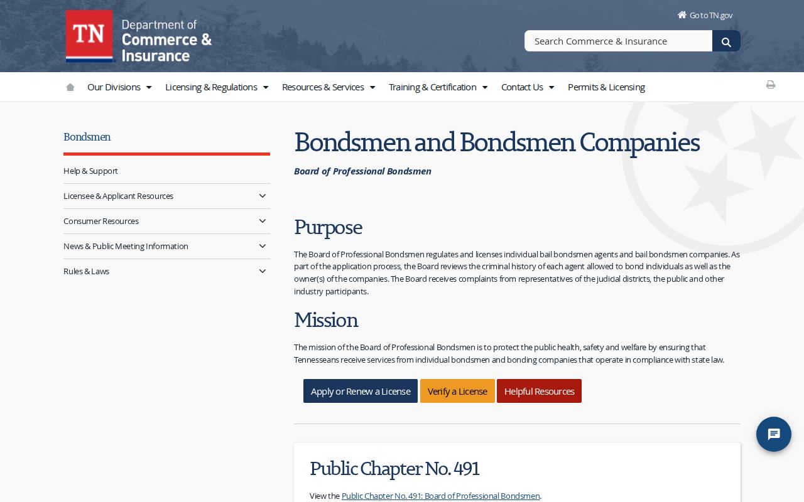Click the TN Department of Commerce & Insurance logo
Screen dimensions: 804x502
(139, 36)
